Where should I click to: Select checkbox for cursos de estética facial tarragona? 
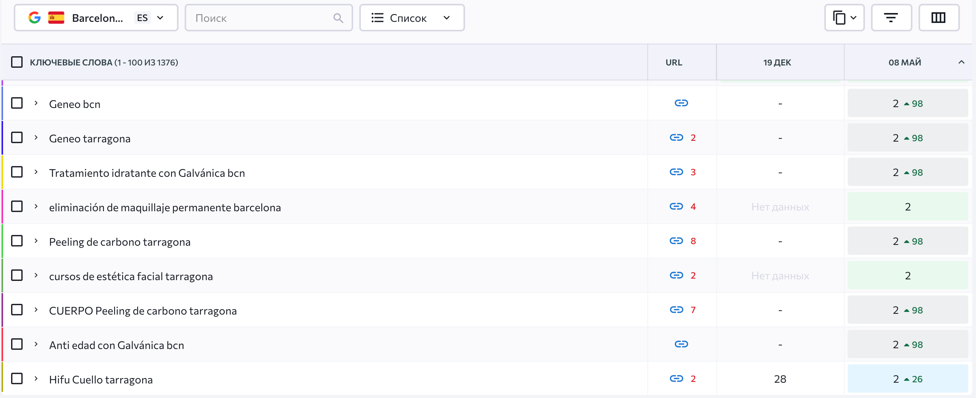click(17, 276)
